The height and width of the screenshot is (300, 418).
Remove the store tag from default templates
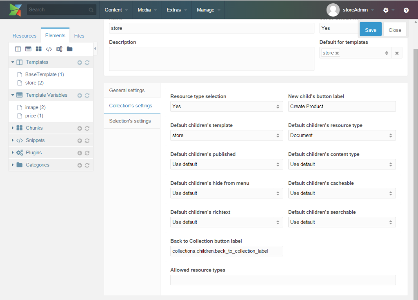point(337,53)
